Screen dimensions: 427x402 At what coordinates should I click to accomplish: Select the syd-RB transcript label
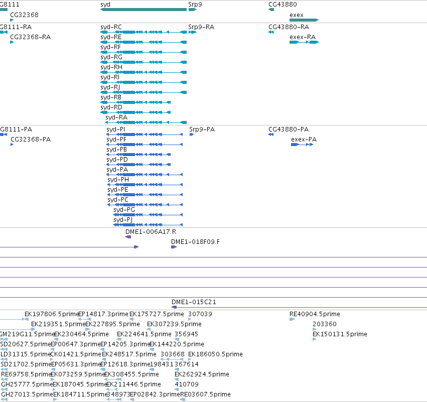click(111, 97)
